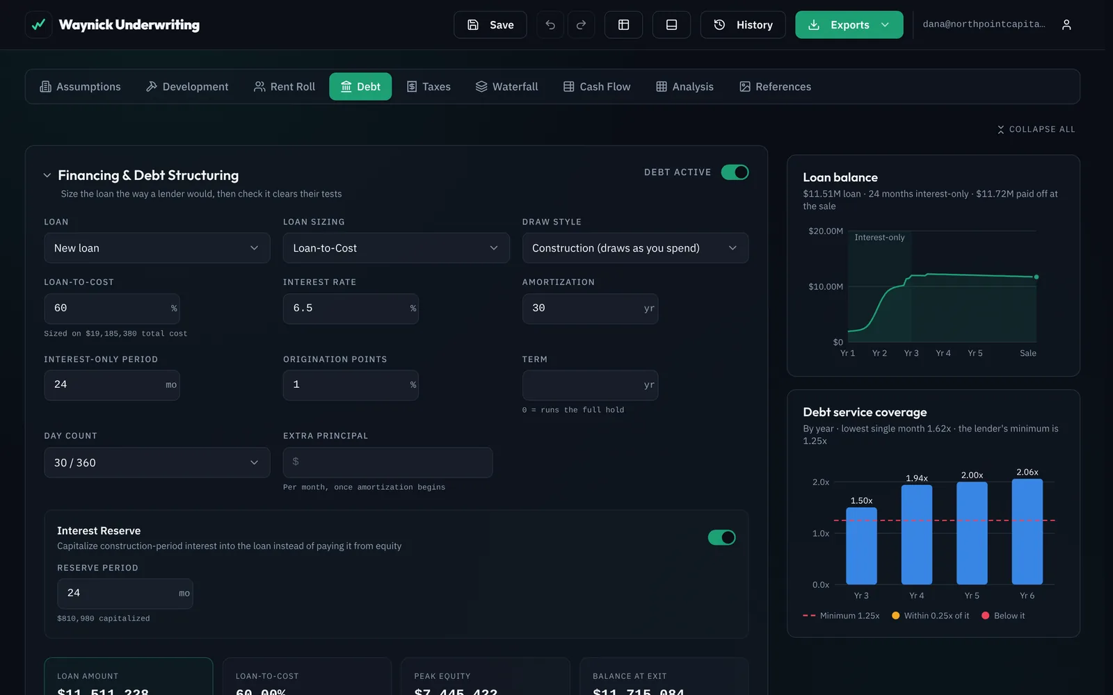Viewport: 1113px width, 695px height.
Task: Click the green Loan balance endpoint marker
Action: point(1036,277)
